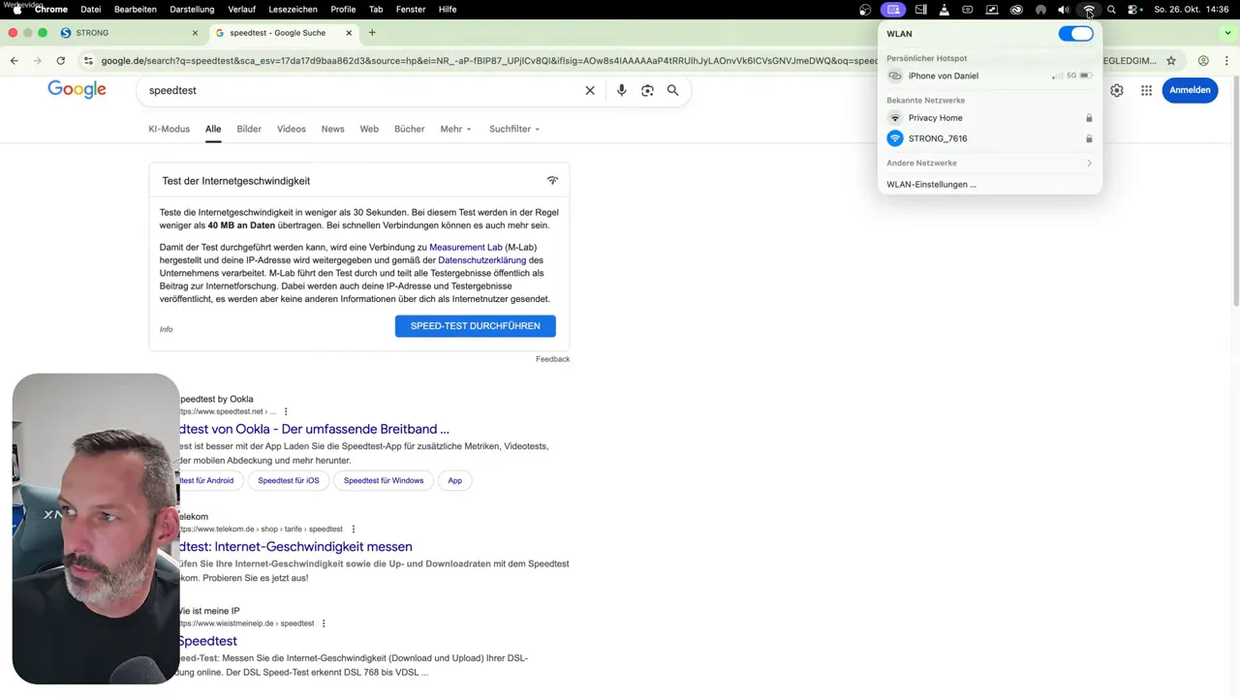Open Google settings gear icon

pyautogui.click(x=1117, y=90)
